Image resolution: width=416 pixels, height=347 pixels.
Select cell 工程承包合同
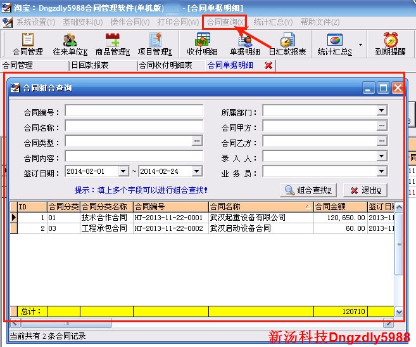coord(106,228)
